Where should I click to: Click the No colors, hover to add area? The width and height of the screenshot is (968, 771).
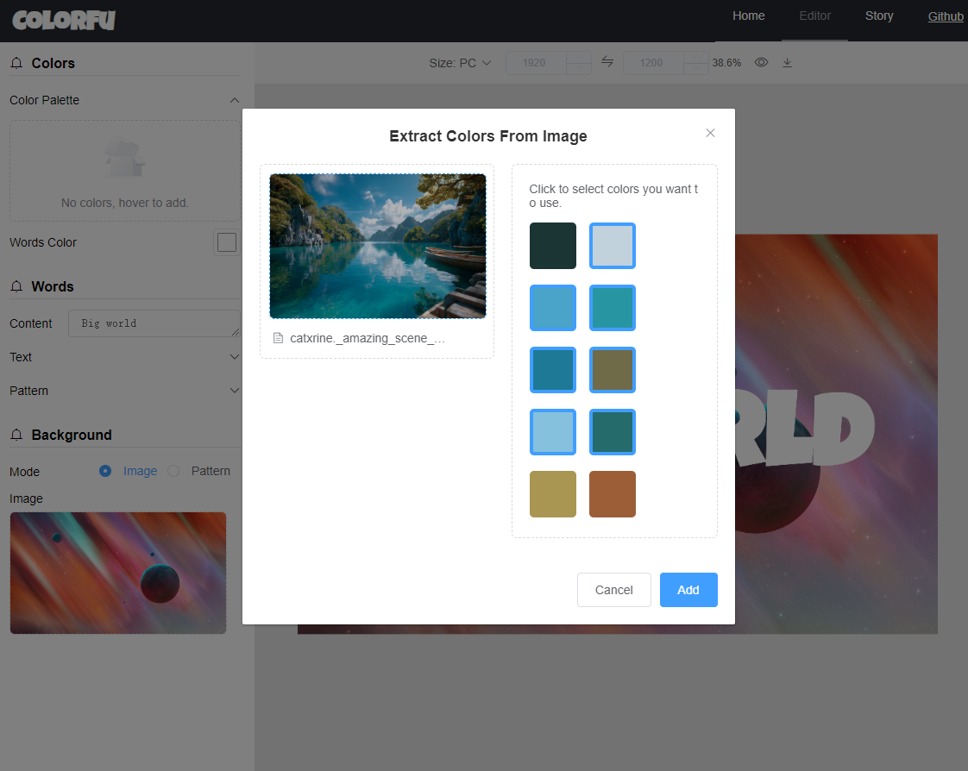(125, 171)
